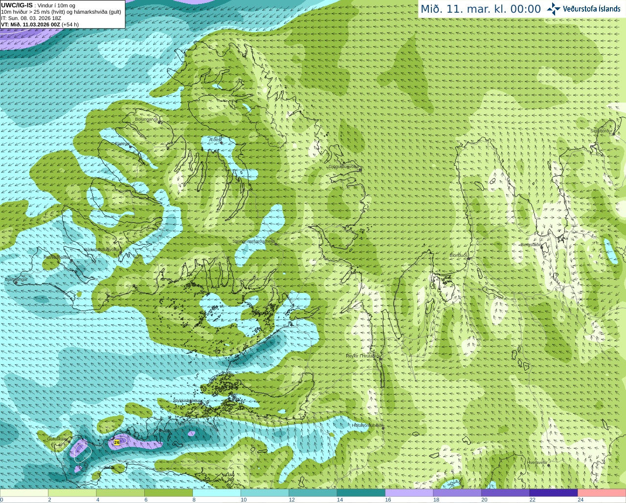Image resolution: width=626 pixels, height=503 pixels.
Task: Click the Veðurstofa Íslands logo
Action: pyautogui.click(x=583, y=9)
